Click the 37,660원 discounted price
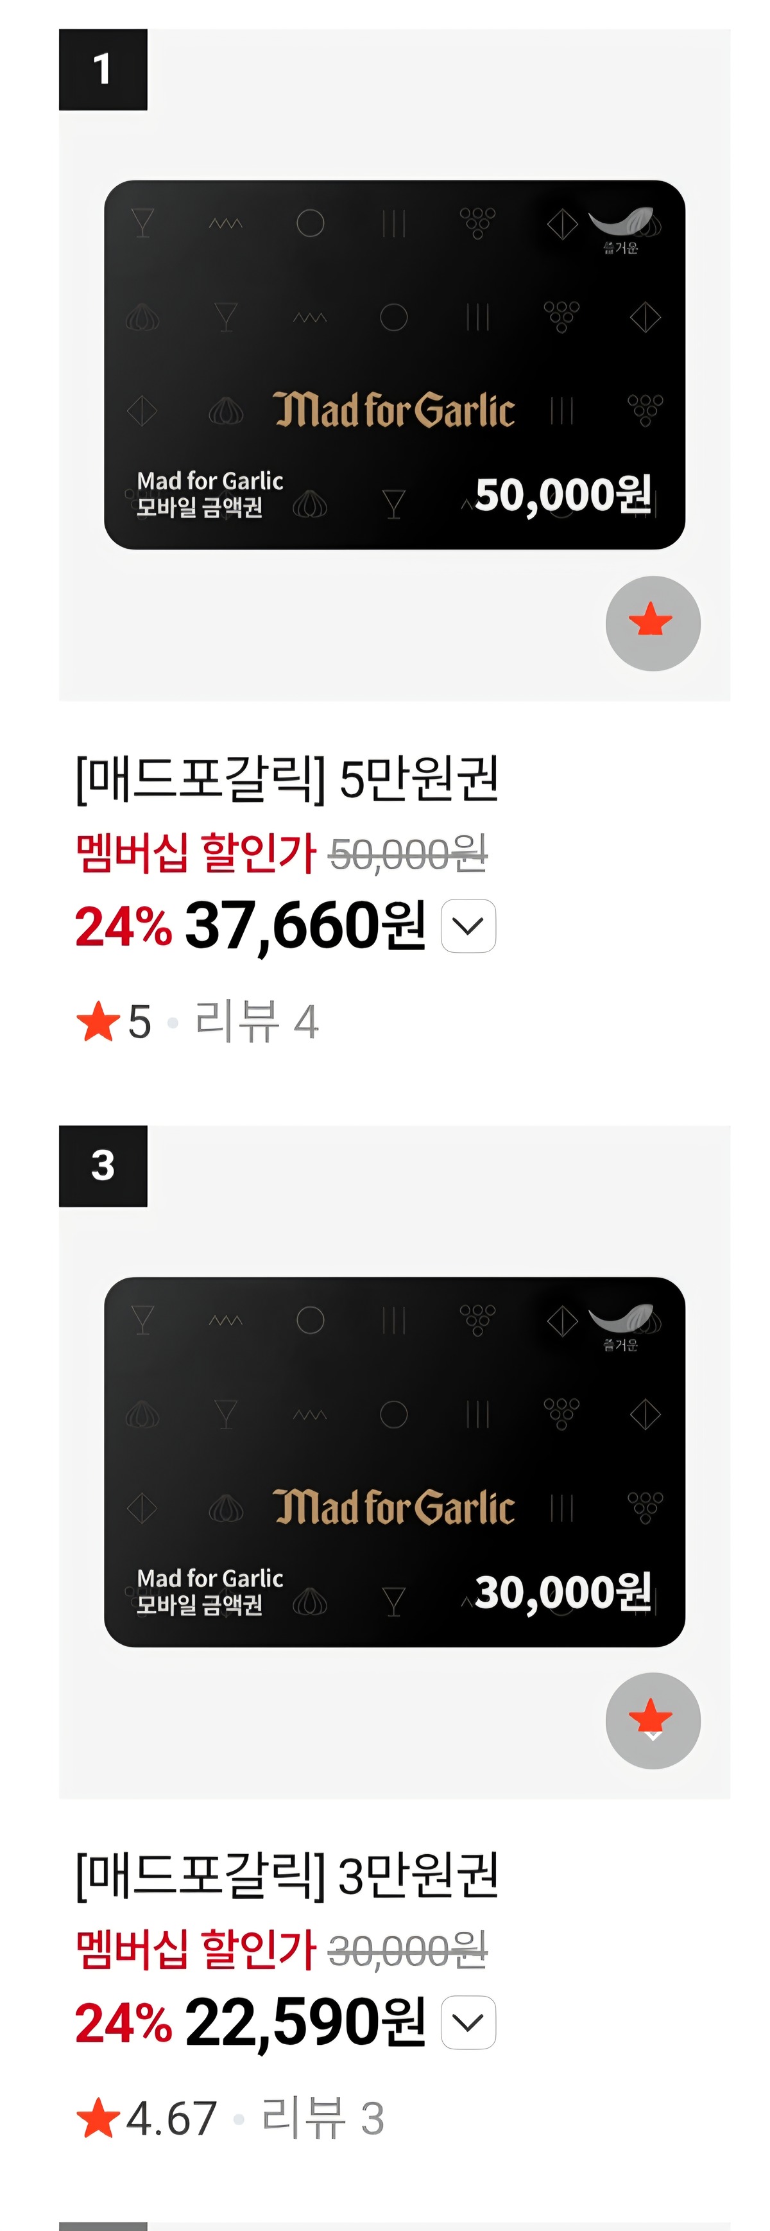Viewport: 770px width, 2231px height. tap(305, 926)
